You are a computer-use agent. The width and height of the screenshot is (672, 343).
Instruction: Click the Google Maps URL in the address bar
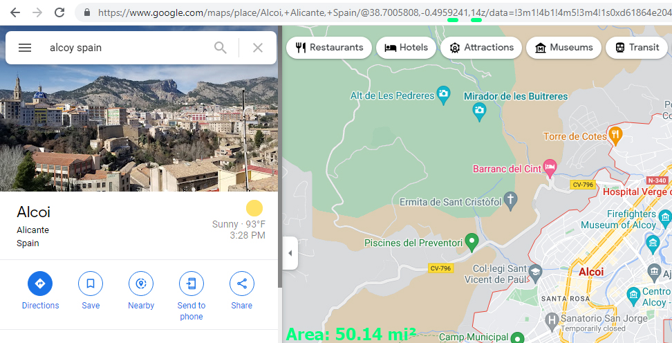[385, 12]
